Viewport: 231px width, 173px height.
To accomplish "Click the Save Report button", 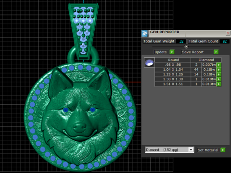I will [x=197, y=52].
